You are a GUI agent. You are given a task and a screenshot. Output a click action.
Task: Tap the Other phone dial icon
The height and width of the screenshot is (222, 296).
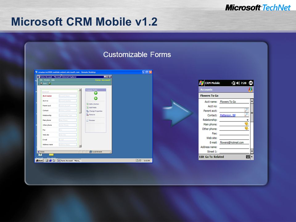(247, 128)
